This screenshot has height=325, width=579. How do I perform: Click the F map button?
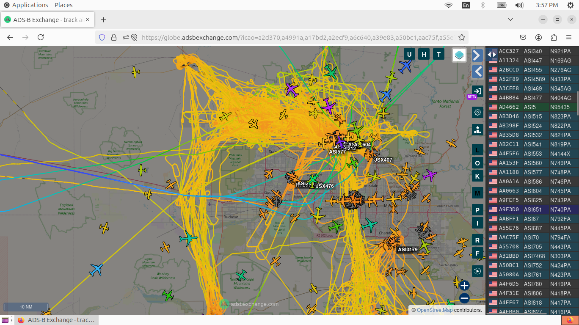(478, 254)
